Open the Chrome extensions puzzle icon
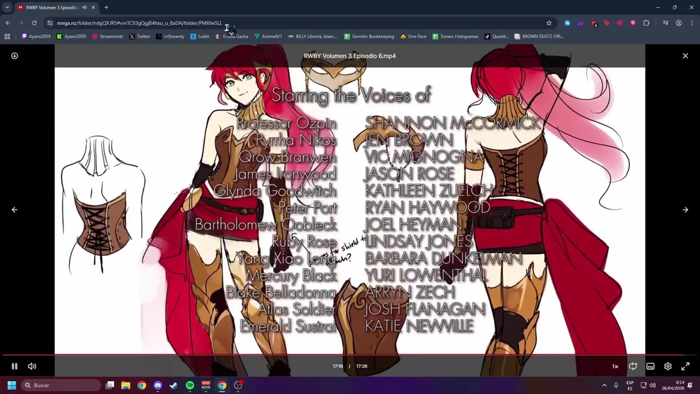The image size is (700, 394). pos(646,23)
